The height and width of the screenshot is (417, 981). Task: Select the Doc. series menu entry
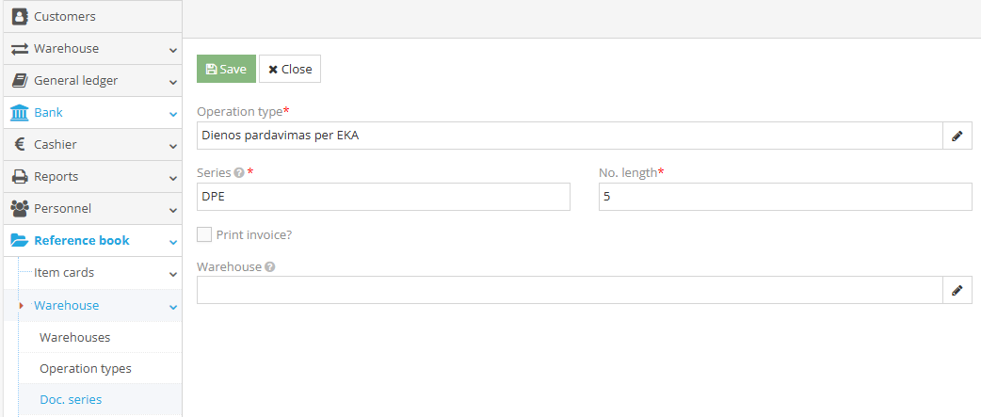(x=71, y=399)
